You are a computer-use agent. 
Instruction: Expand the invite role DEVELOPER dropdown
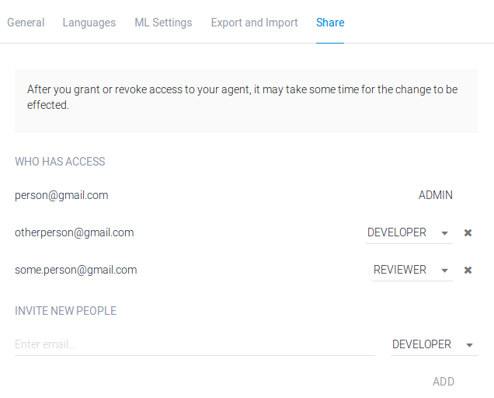tap(434, 344)
